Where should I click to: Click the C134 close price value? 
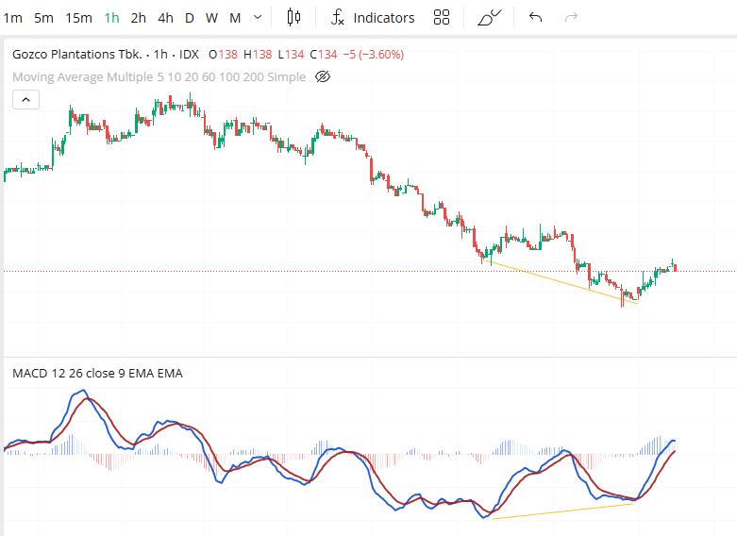(324, 55)
